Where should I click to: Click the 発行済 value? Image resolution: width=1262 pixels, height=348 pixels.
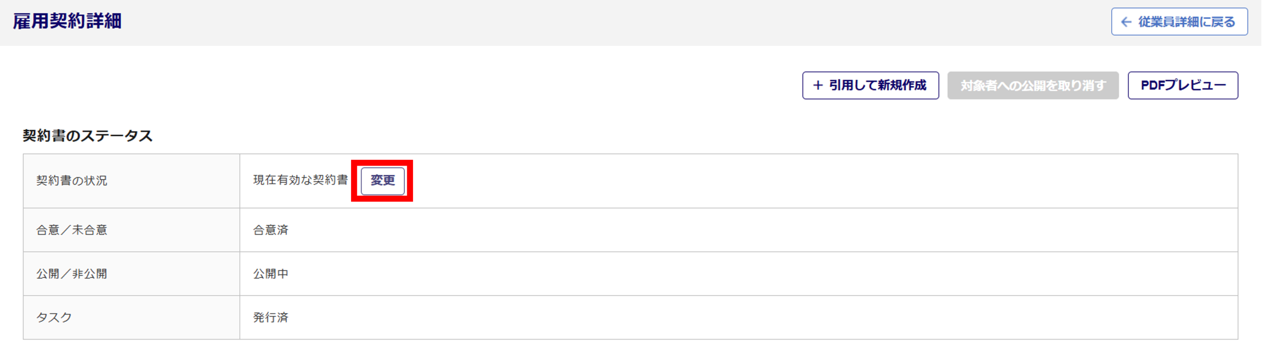(271, 317)
